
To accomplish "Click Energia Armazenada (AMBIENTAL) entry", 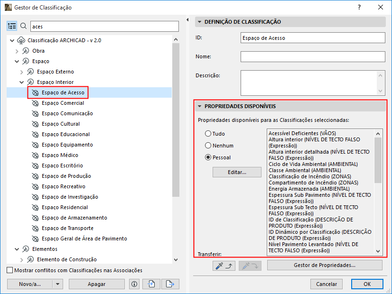I will [309, 189].
